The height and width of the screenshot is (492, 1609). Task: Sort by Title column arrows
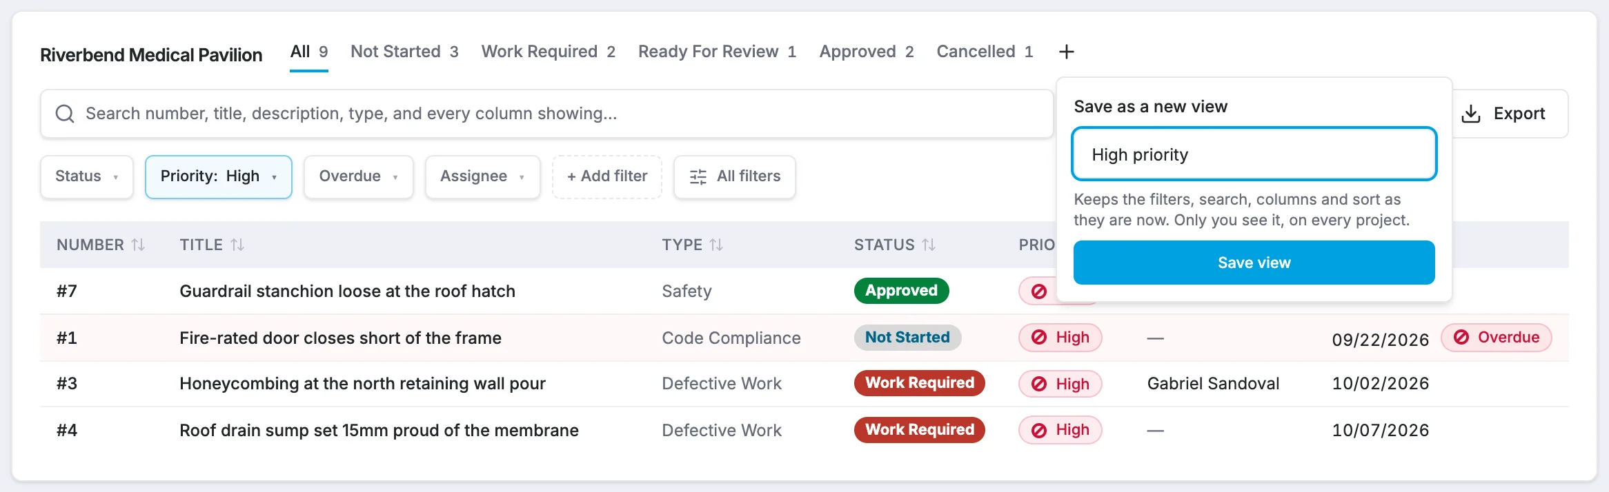(237, 245)
